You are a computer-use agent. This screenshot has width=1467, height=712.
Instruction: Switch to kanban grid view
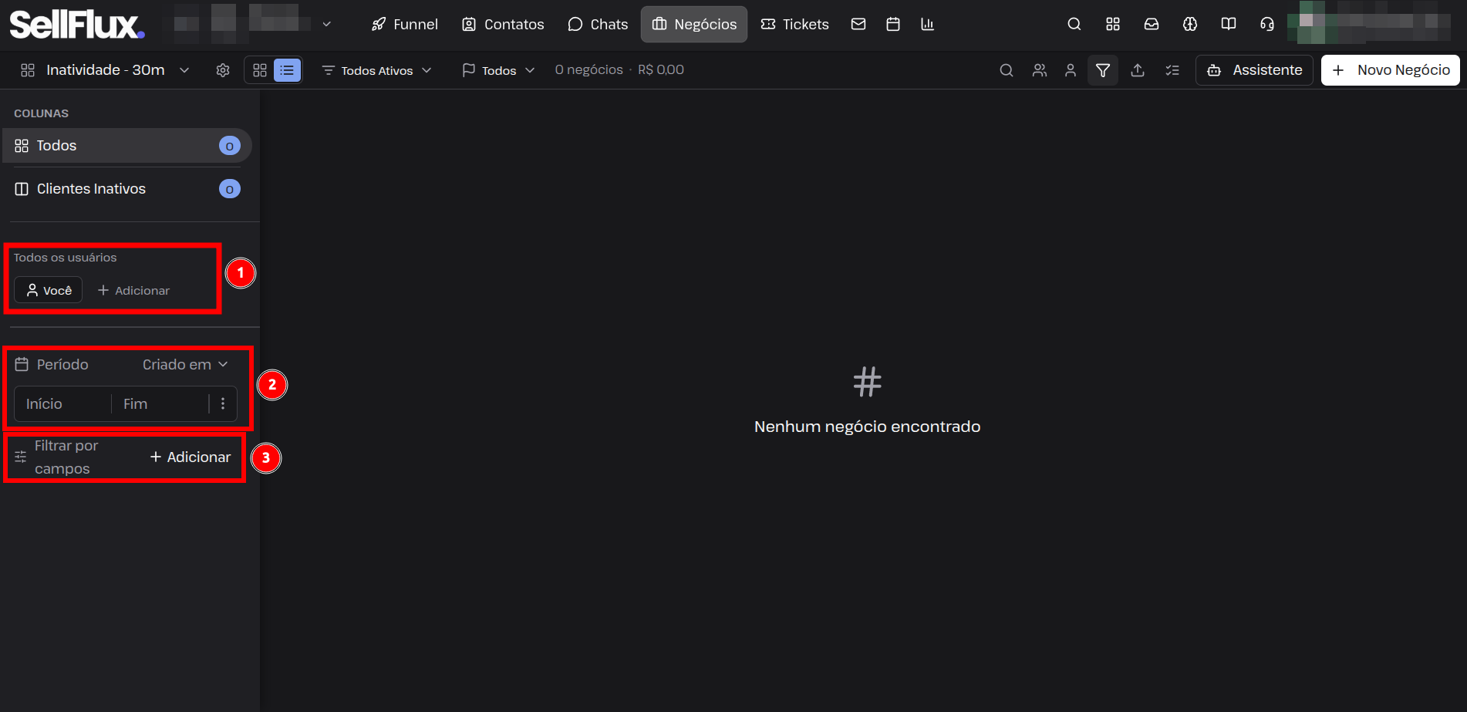260,70
